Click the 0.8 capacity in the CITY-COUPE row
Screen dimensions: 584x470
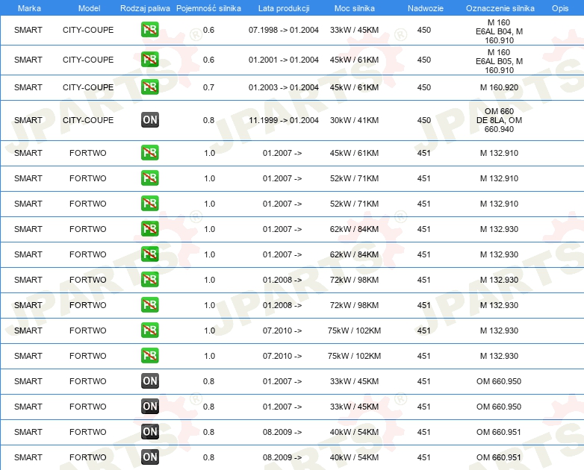(x=208, y=120)
